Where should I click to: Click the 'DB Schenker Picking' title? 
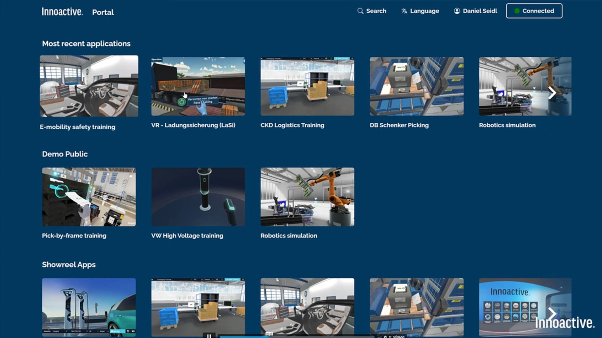[399, 125]
